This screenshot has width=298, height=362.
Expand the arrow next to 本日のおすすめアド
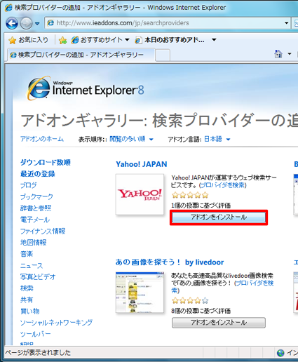coord(214,40)
